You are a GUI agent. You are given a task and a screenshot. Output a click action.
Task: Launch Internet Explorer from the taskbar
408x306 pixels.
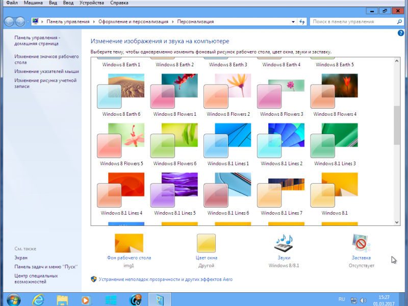pos(38,300)
